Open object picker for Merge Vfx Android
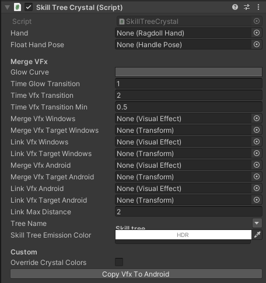Image resolution: width=266 pixels, height=283 pixels. click(257, 165)
